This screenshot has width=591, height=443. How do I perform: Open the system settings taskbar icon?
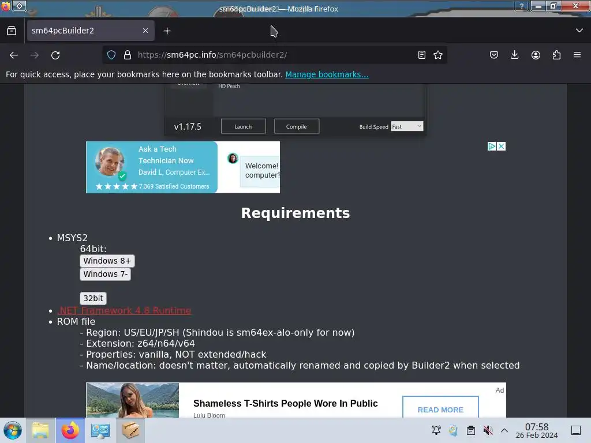[100, 430]
